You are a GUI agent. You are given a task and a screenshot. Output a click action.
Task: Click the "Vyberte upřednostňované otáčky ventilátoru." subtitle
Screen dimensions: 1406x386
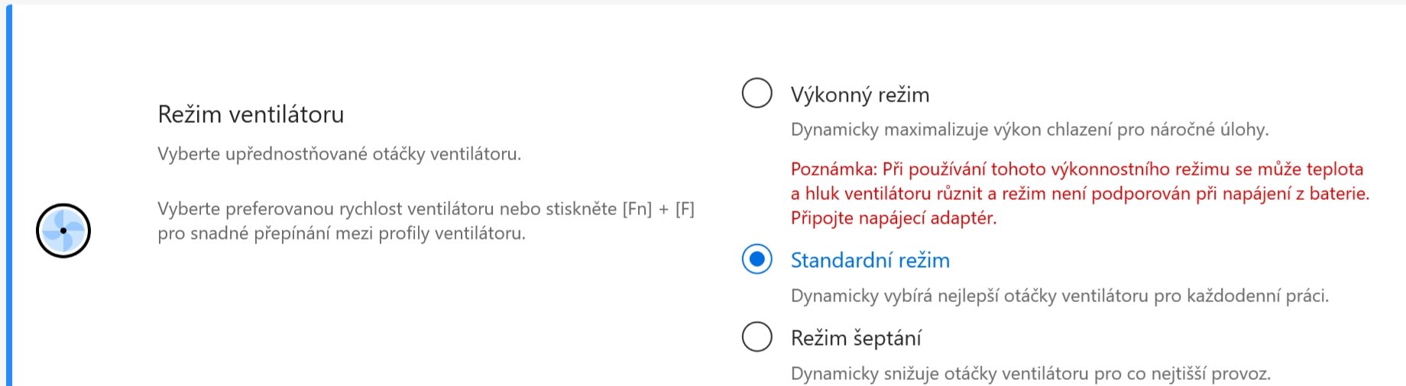[339, 154]
